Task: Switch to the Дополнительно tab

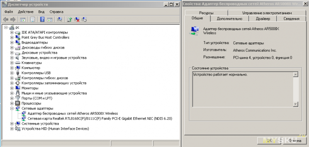Action: (x=229, y=19)
